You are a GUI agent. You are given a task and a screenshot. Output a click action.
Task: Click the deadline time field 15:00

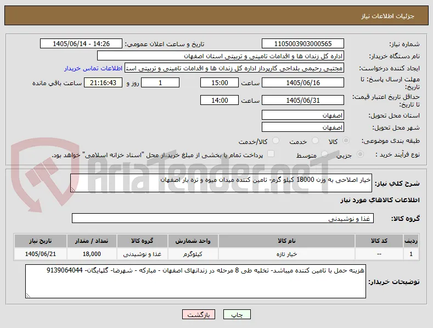coord(220,83)
